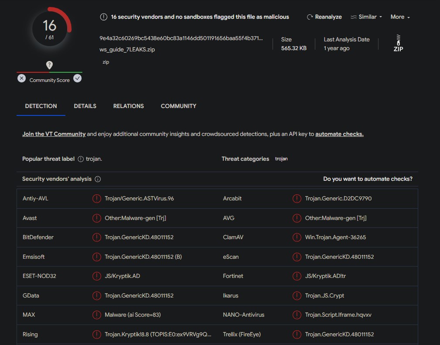Select the Trojan/Generic.ASTVirus.96 result
Image resolution: width=440 pixels, height=345 pixels.
pos(139,199)
